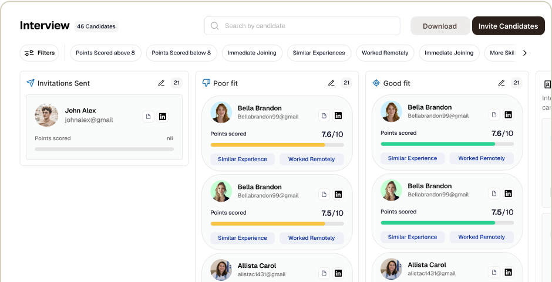Open resume icon on Poor fit Allista Carol card

[x=324, y=273]
